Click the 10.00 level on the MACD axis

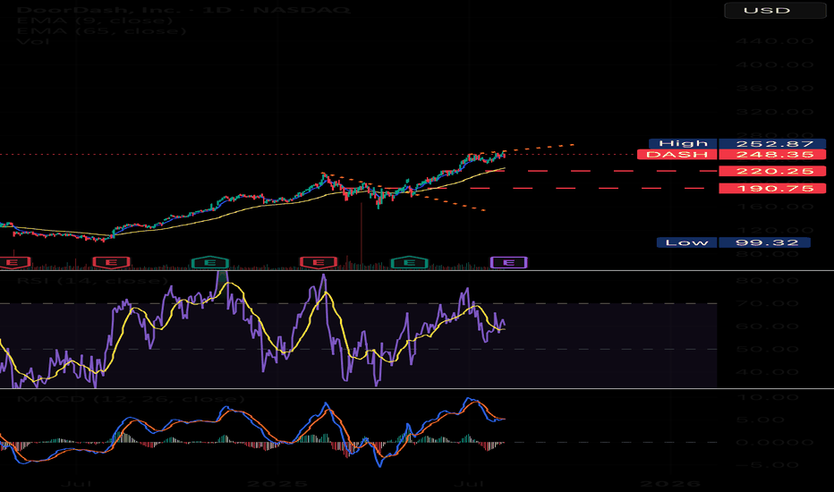pos(768,397)
